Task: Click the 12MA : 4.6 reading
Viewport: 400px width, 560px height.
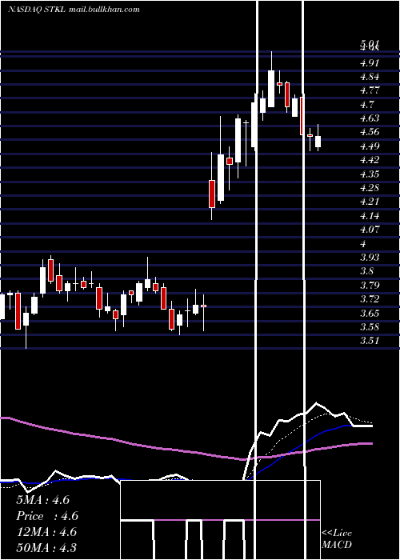Action: [46, 532]
